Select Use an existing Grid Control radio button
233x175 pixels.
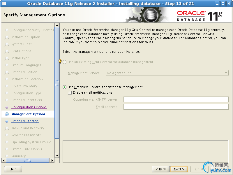point(64,62)
